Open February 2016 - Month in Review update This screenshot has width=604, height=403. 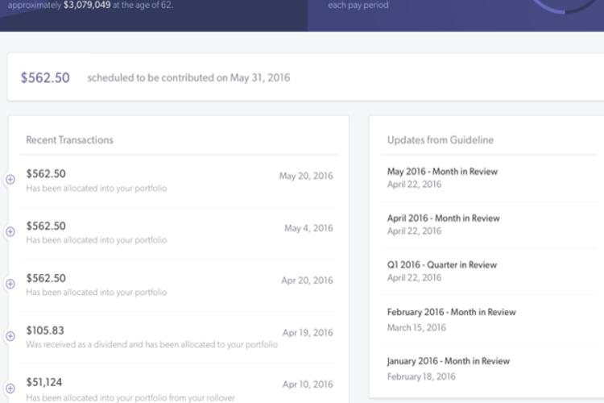coord(452,312)
